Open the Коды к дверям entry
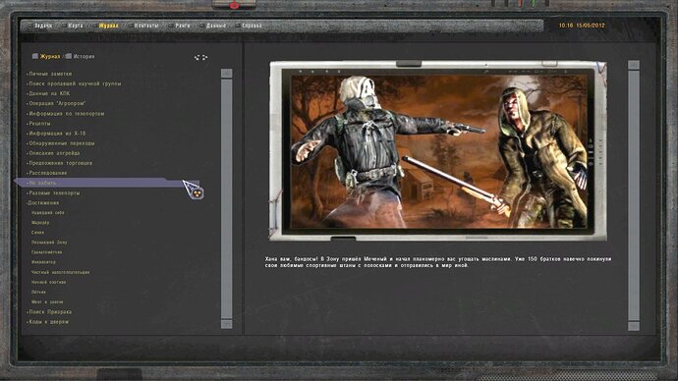The width and height of the screenshot is (678, 381). [x=47, y=322]
